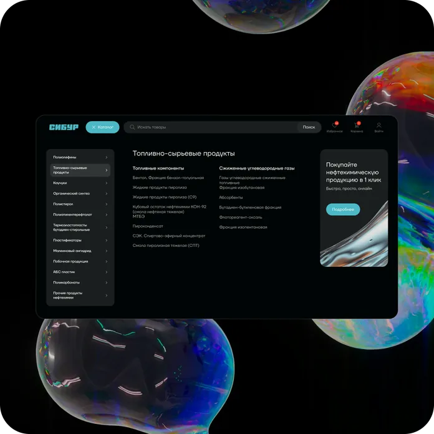Screen dimensions: 434x434
Task: Open Смола пиролизная тяжелая (СПТ) link
Action: coord(166,246)
